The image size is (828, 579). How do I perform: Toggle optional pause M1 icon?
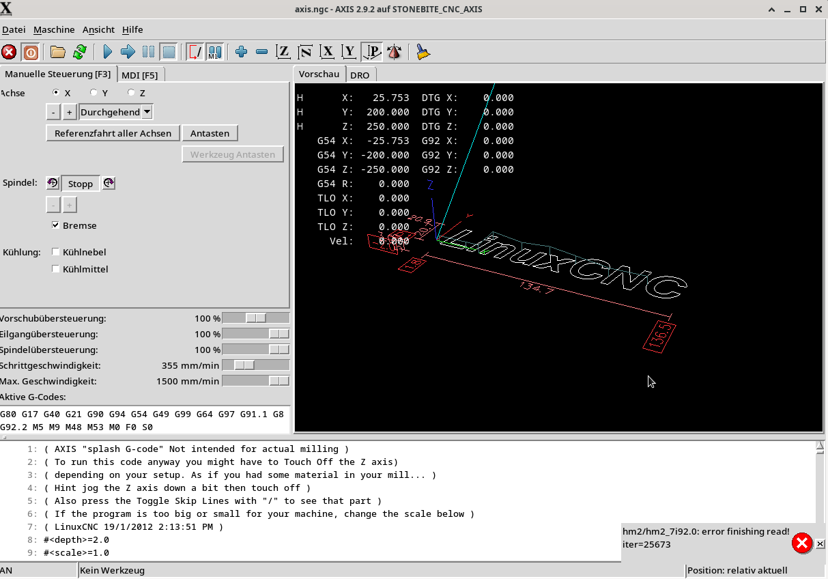[215, 52]
